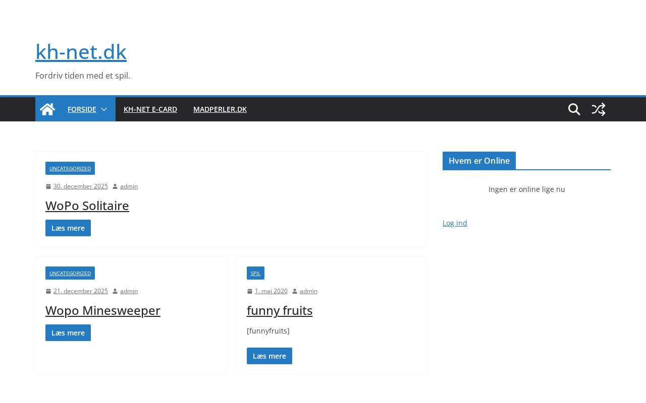Open the WoPo Solitaire post title
Image resolution: width=646 pixels, height=403 pixels.
[x=87, y=206]
